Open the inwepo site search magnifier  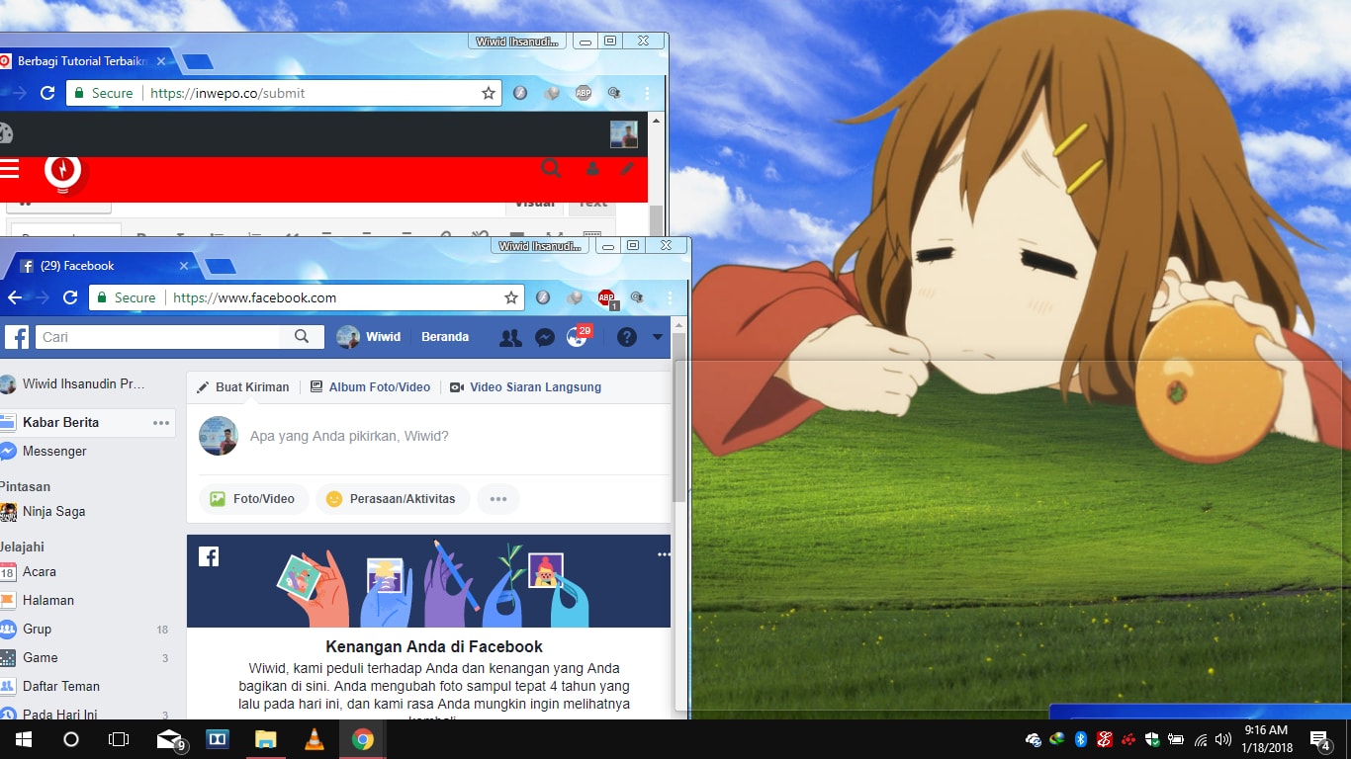tap(551, 168)
